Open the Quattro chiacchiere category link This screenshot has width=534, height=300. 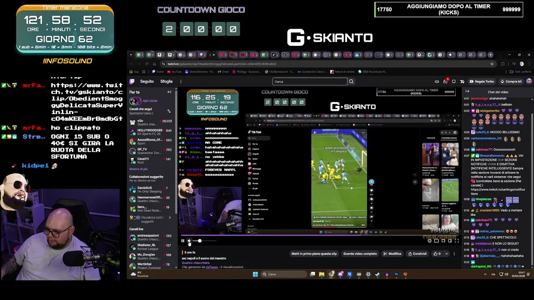[x=196, y=263]
